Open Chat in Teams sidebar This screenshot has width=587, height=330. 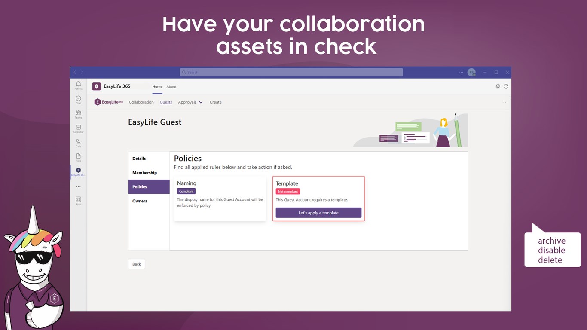click(78, 100)
